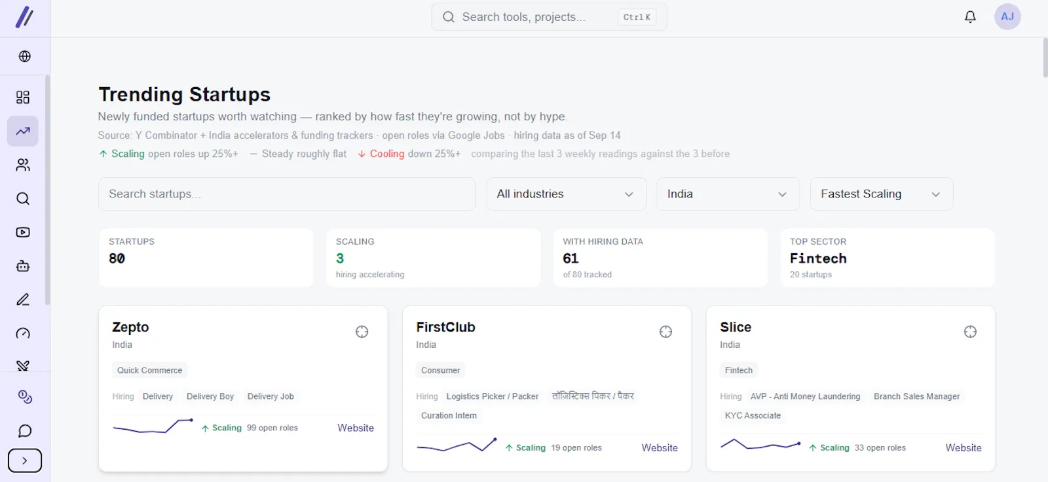Click the double-slash app logo
Image resolution: width=1048 pixels, height=482 pixels.
[24, 17]
